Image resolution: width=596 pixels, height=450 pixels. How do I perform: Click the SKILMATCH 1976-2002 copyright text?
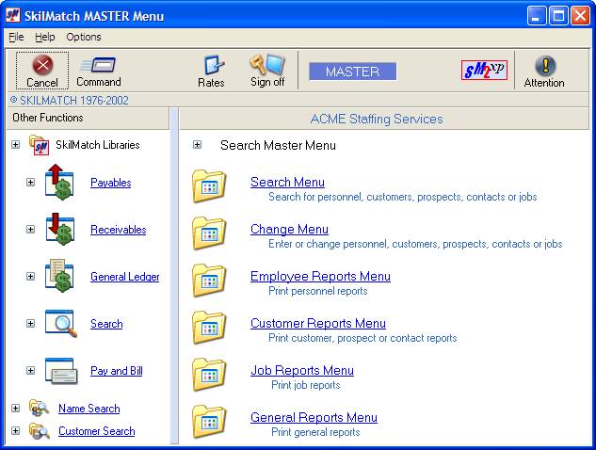pos(69,101)
